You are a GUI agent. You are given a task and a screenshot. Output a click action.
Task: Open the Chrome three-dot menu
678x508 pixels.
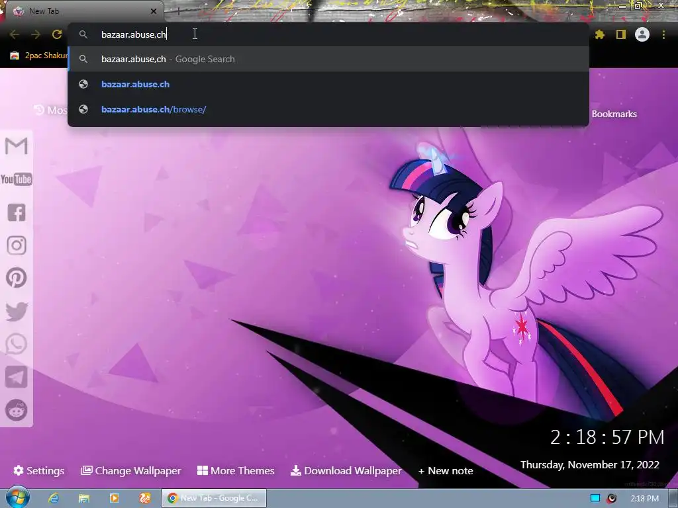[x=663, y=34]
